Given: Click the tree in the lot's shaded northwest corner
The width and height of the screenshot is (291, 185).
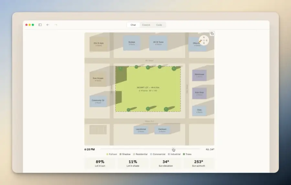Looking at the screenshot, I should [120, 68].
